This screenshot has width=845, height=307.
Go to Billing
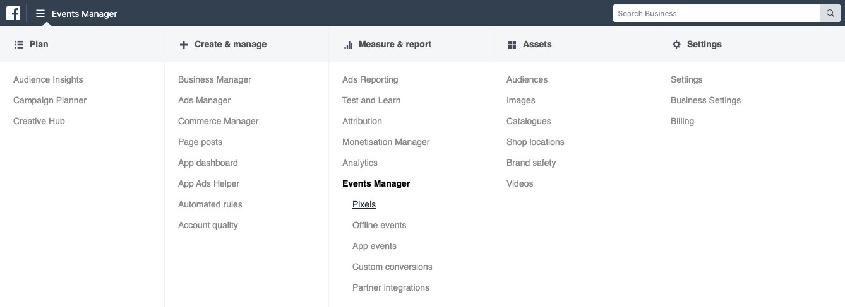682,121
